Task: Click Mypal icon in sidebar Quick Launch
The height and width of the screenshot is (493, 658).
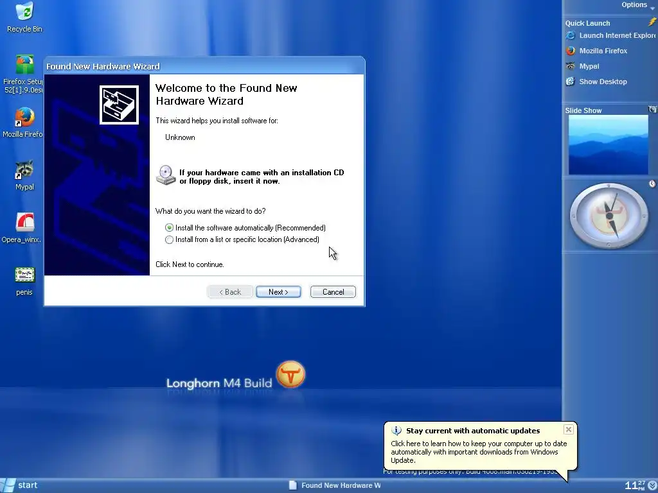Action: [x=571, y=66]
